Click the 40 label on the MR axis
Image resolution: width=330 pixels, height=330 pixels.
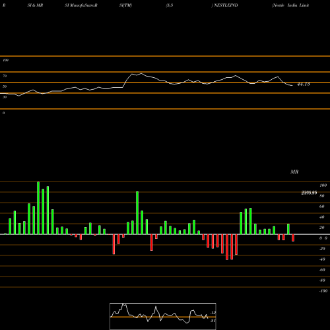pyautogui.click(x=322, y=217)
